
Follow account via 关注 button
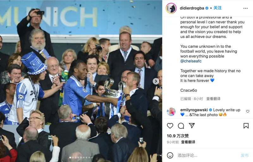click(218, 8)
